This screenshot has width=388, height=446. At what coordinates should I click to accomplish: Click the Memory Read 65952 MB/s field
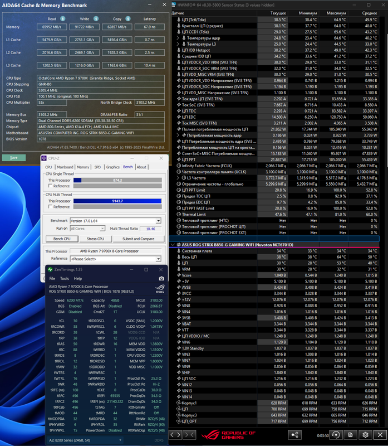52,27
